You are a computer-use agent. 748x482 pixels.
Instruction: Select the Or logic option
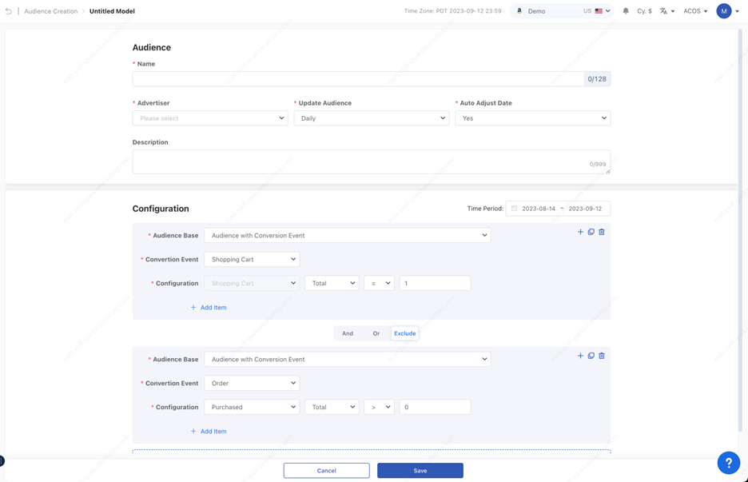click(376, 333)
